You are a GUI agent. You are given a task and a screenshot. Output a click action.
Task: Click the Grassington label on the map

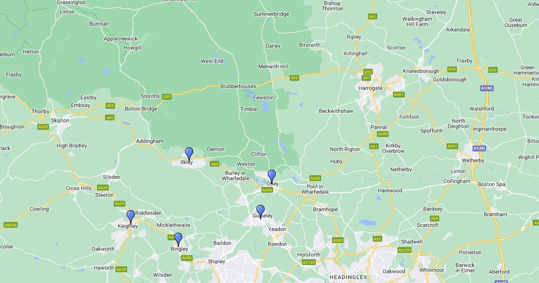coord(71,3)
